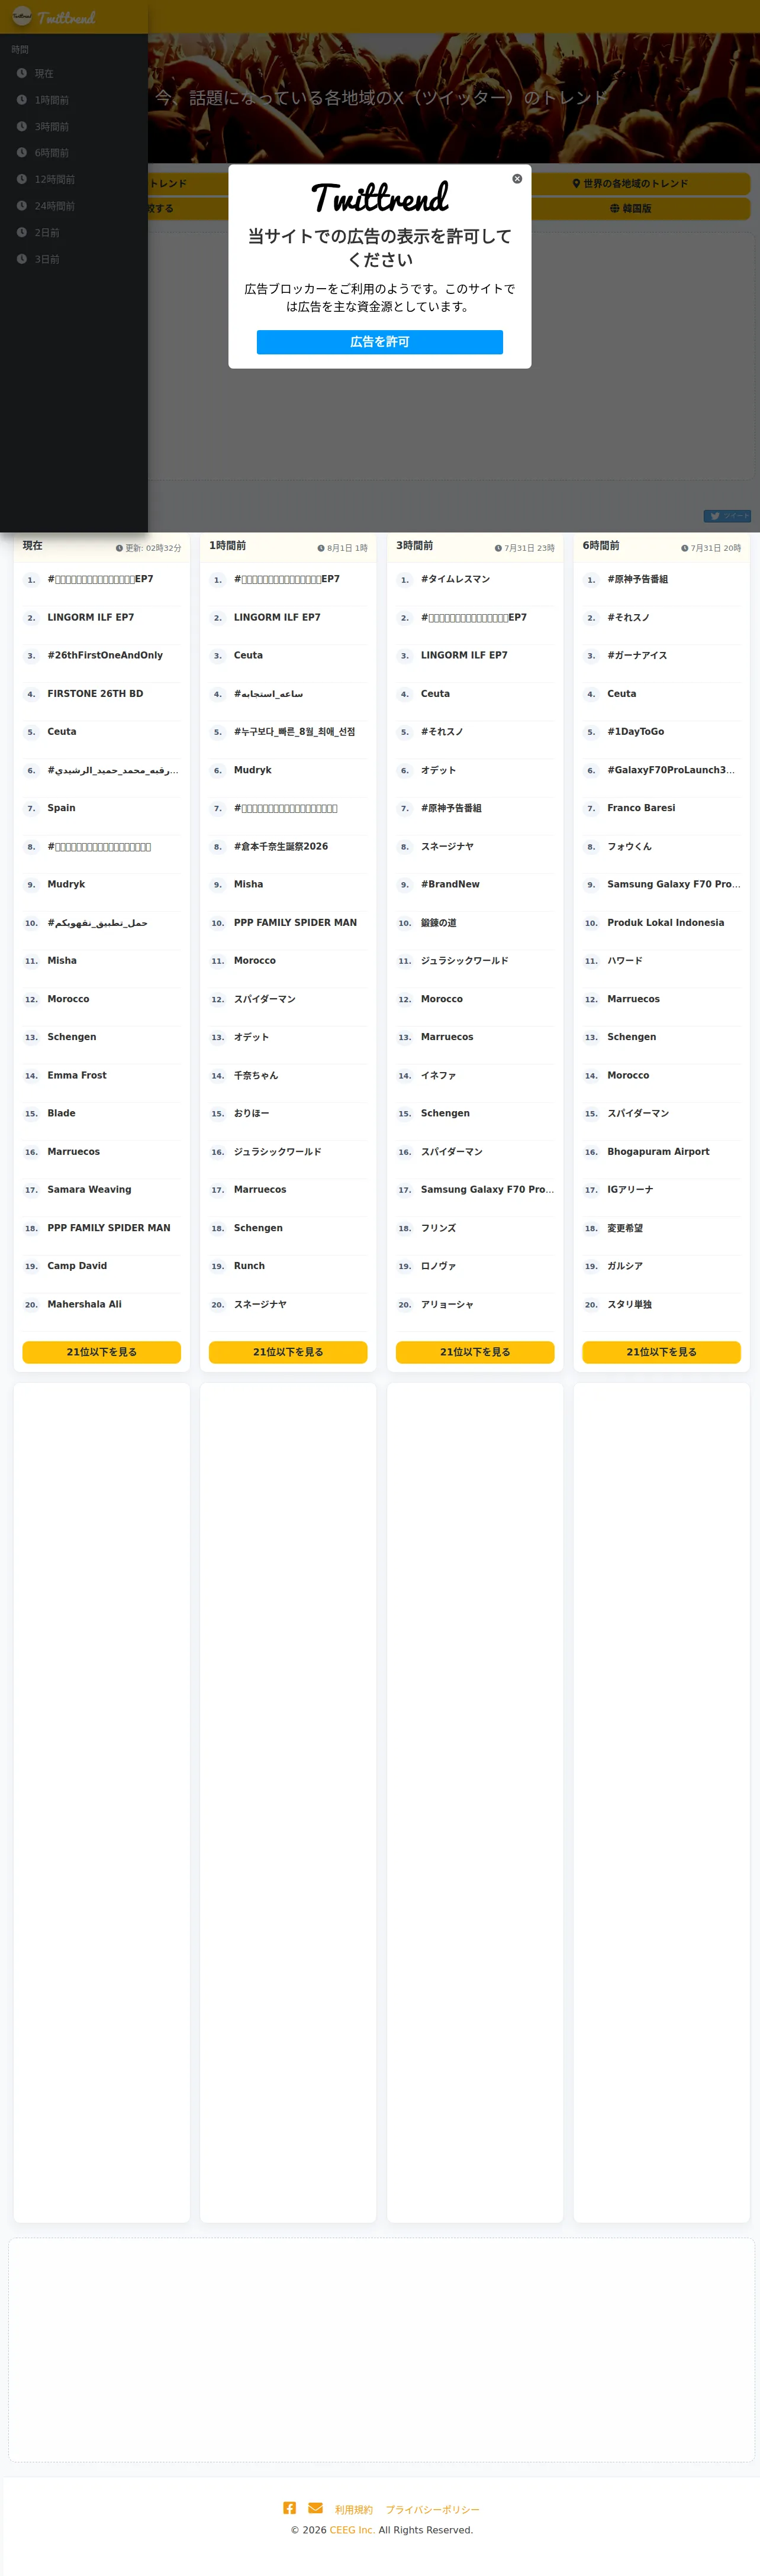Viewport: 760px width, 2576px height.
Task: Expand 21位以下を見る under the 3時間前 column
Action: (x=475, y=1352)
